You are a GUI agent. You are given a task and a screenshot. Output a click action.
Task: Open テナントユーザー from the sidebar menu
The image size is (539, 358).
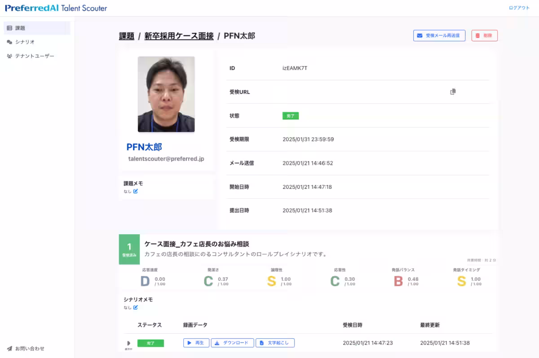[x=35, y=56]
